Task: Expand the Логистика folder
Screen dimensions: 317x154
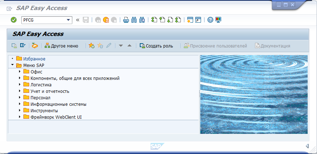Action: (x=20, y=85)
